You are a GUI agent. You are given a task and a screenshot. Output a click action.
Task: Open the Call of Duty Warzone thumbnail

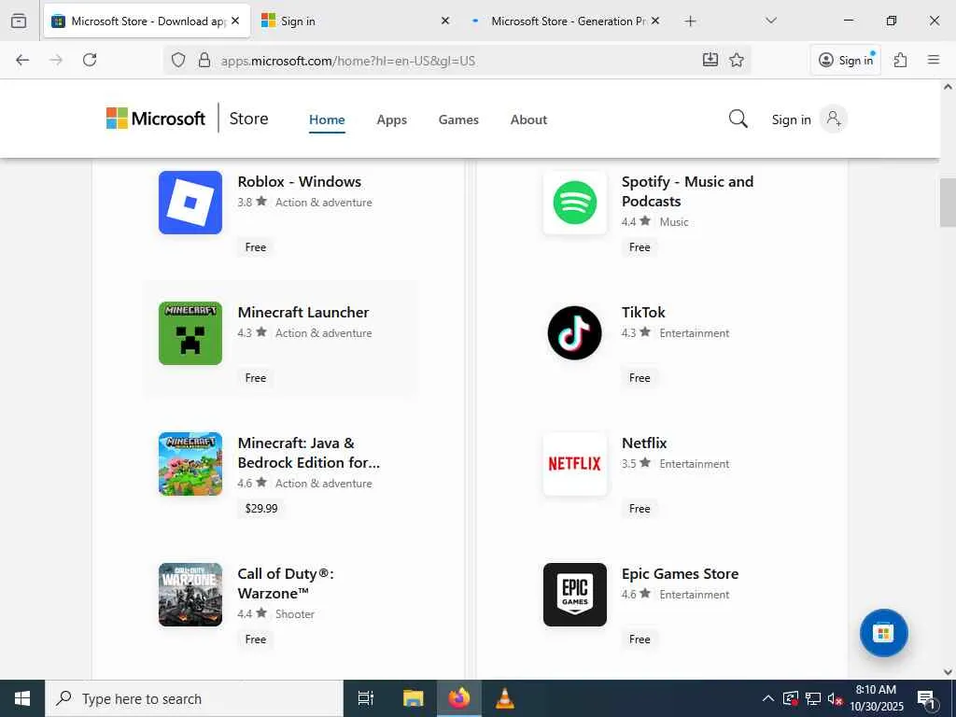[190, 595]
